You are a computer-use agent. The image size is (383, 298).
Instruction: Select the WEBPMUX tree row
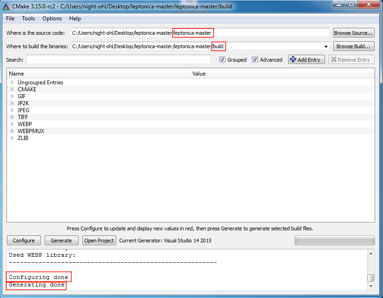[x=191, y=131]
